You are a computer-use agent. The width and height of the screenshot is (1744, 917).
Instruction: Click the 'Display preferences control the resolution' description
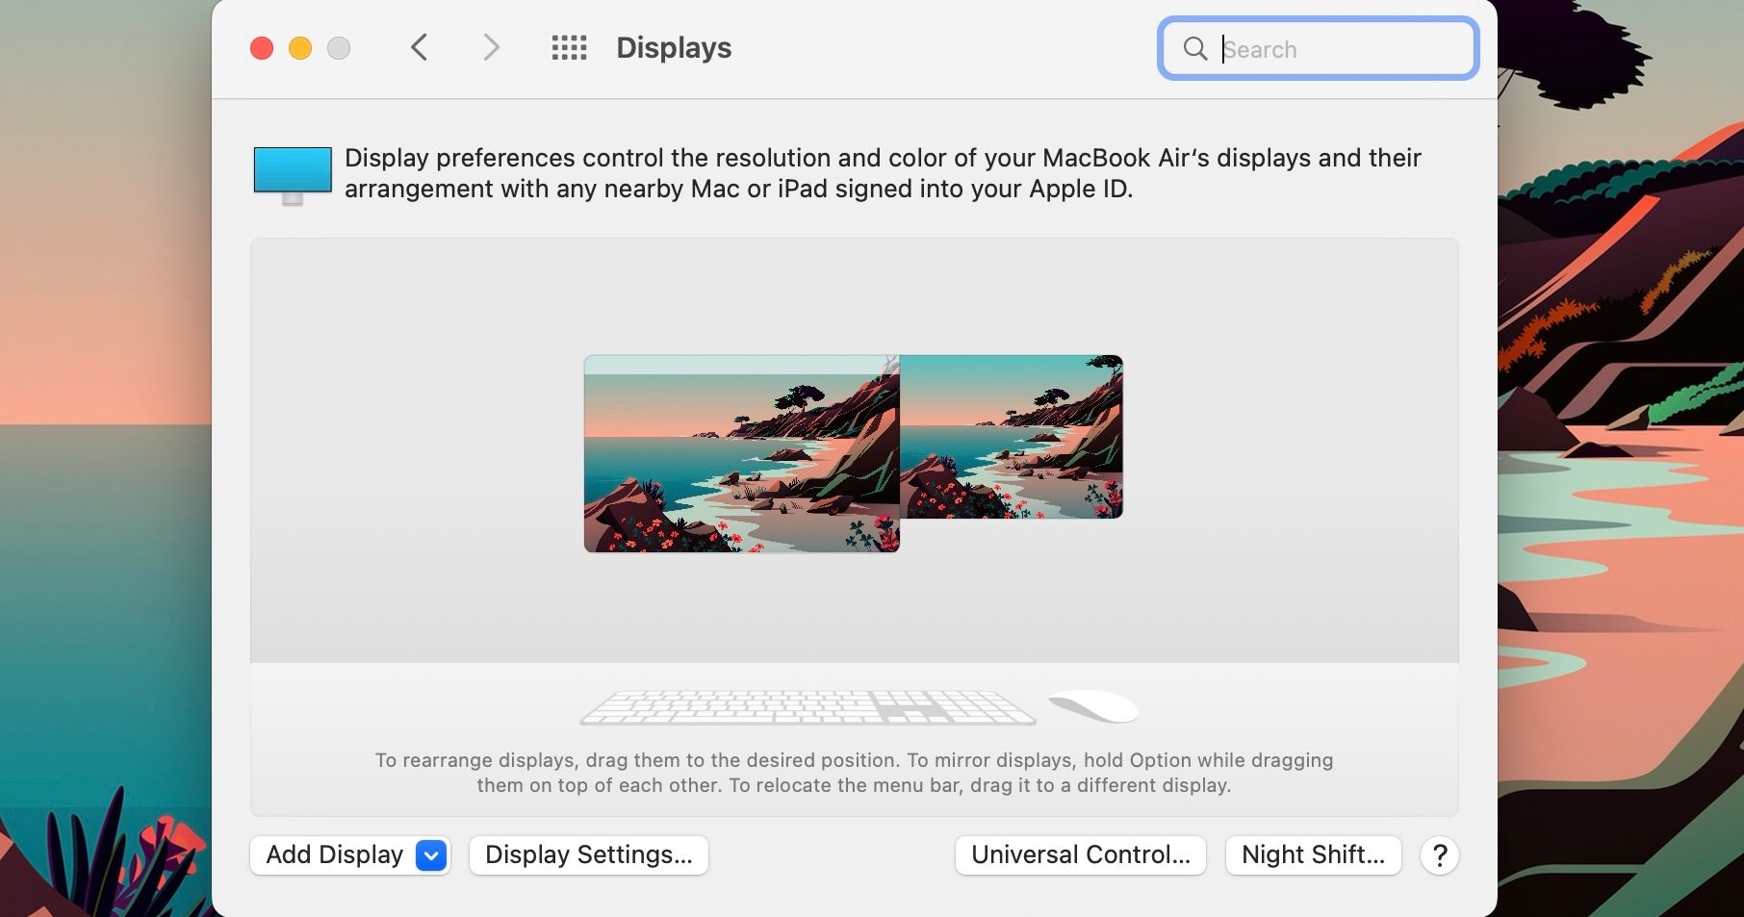pos(883,173)
